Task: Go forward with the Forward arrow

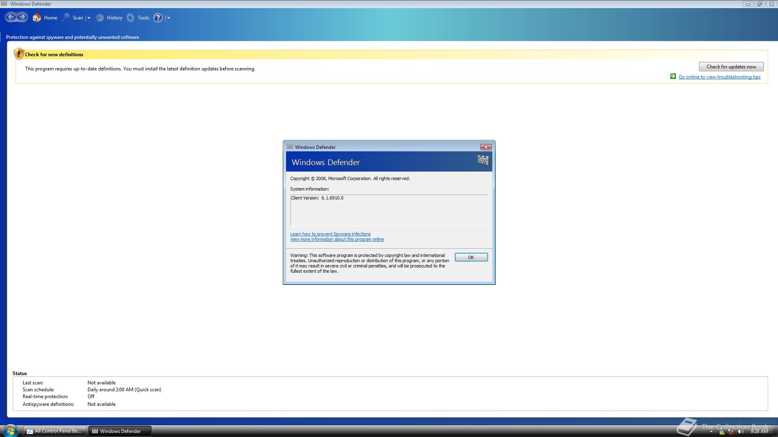Action: click(x=22, y=17)
